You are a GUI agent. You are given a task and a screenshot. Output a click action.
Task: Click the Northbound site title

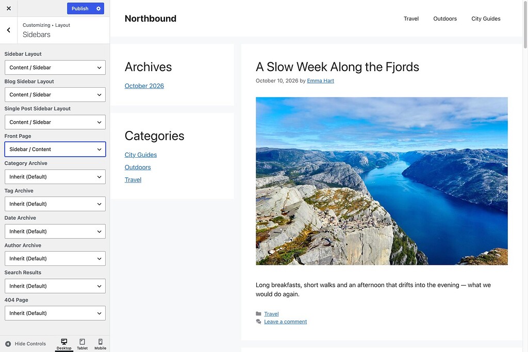pos(150,19)
